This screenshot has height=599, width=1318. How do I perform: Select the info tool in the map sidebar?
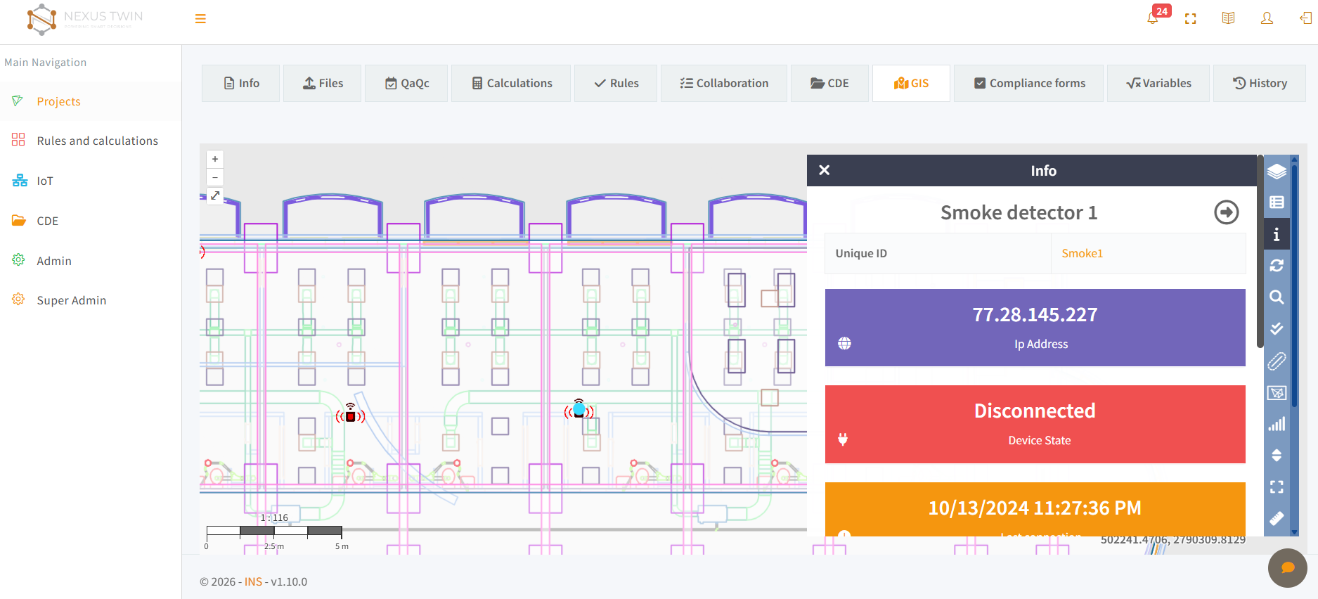(x=1277, y=234)
